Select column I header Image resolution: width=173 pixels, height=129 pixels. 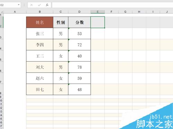coord(153,12)
